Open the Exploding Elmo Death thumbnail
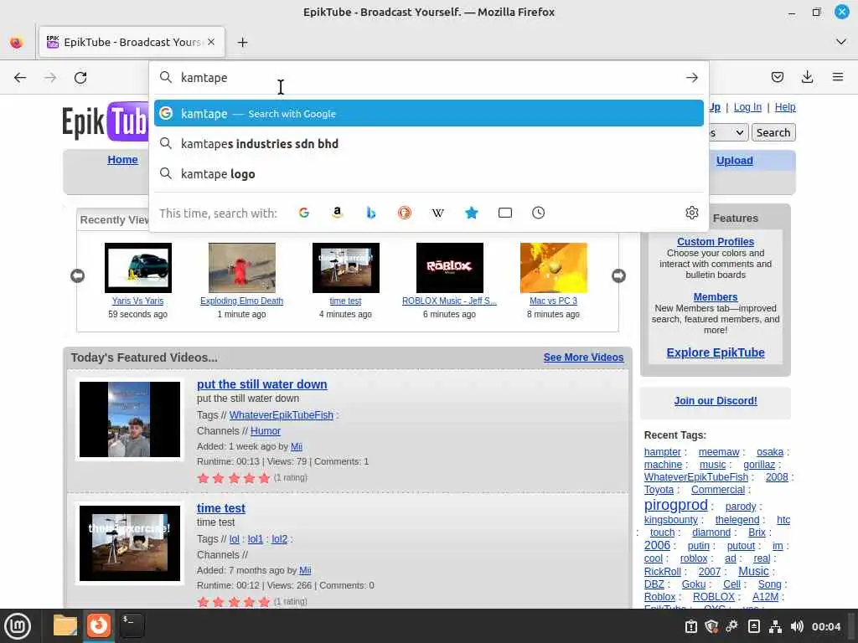 (242, 268)
